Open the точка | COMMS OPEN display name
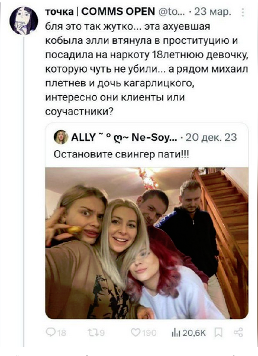 coord(100,11)
